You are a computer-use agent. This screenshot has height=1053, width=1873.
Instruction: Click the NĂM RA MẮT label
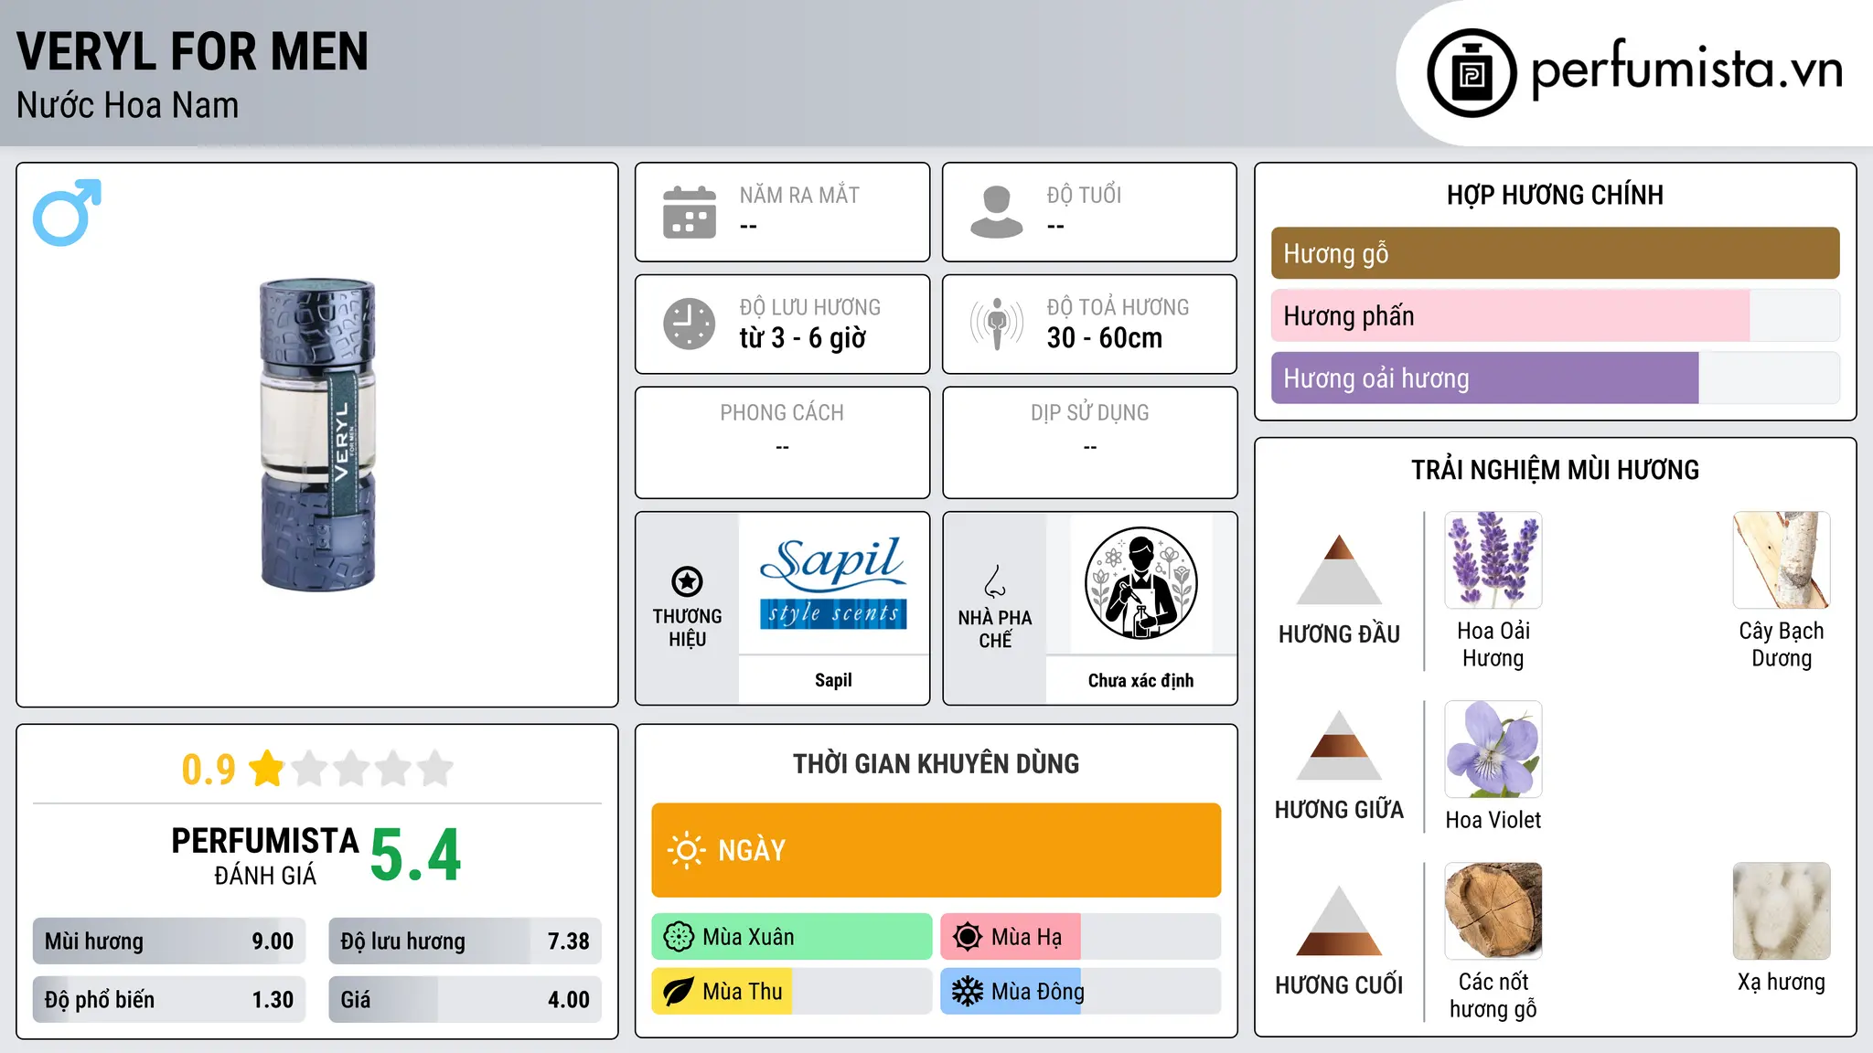799,195
